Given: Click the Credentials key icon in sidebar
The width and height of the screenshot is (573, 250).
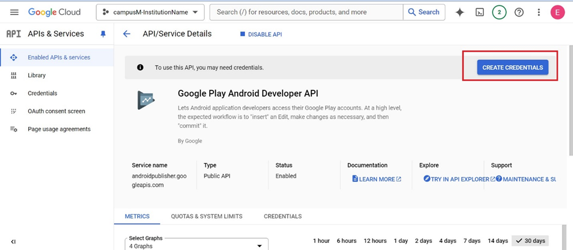Looking at the screenshot, I should tap(14, 93).
